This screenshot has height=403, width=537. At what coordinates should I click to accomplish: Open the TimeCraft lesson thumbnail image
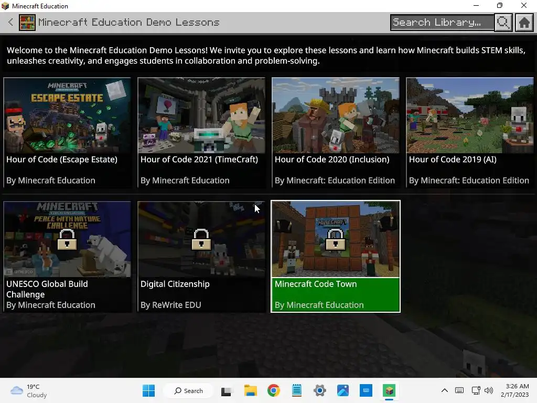point(201,115)
